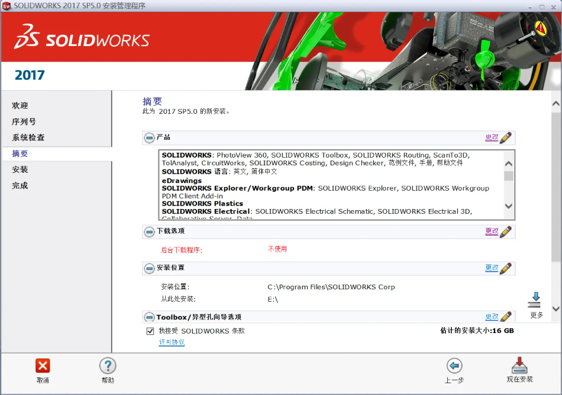Click the 更改 link for 安装位置
Screen dimensions: 562x395
(x=492, y=268)
